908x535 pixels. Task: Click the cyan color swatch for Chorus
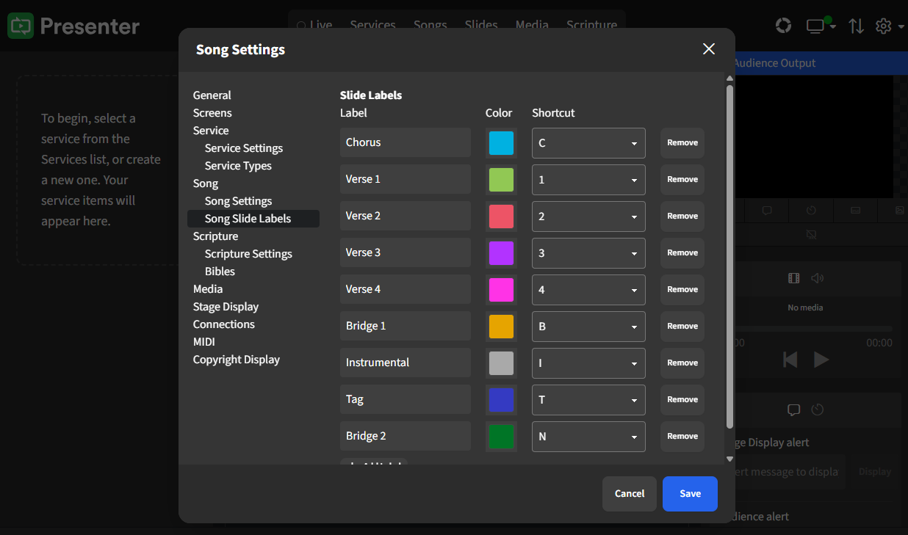coord(501,143)
